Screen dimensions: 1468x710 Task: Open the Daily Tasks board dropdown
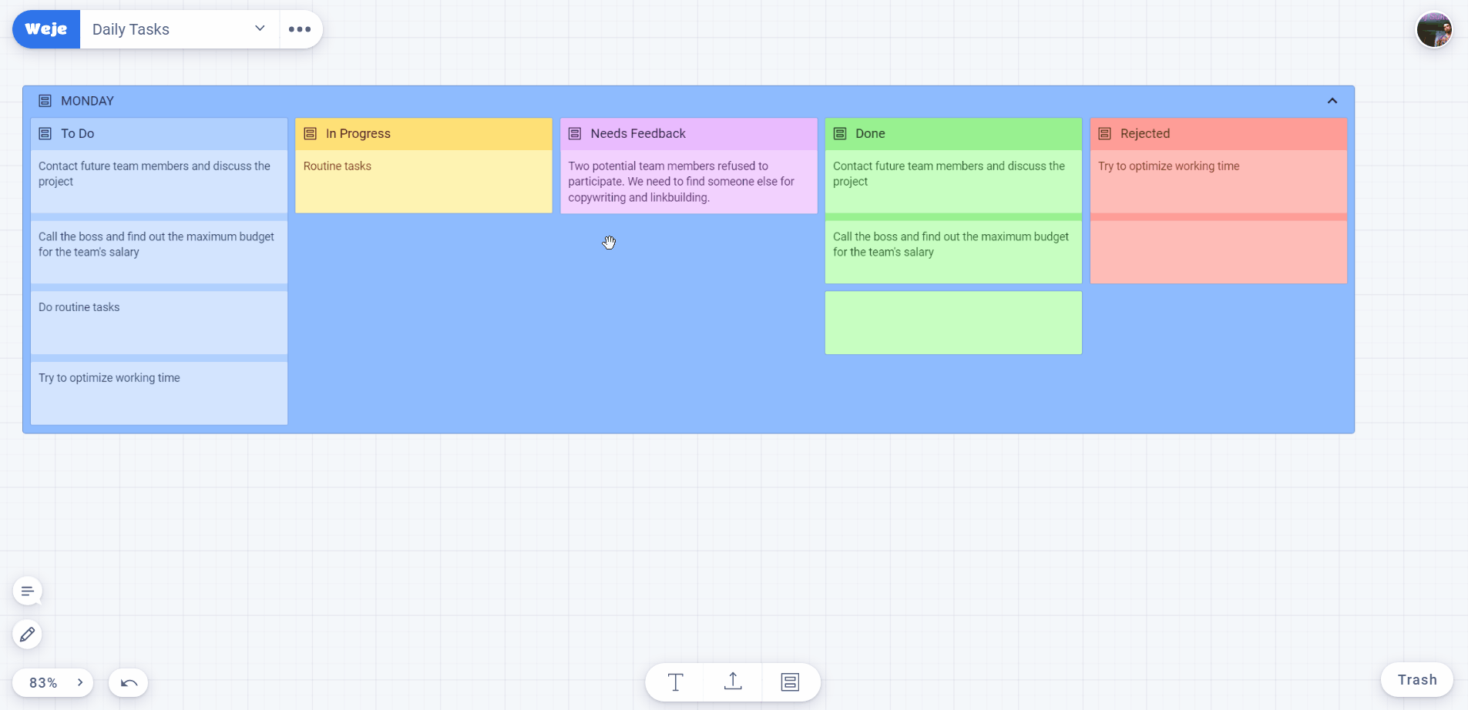click(x=179, y=29)
